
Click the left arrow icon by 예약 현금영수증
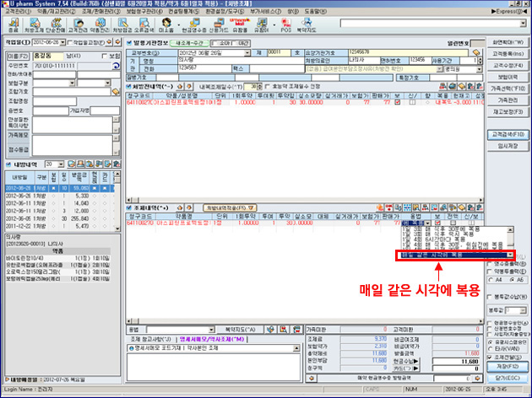[312, 379]
